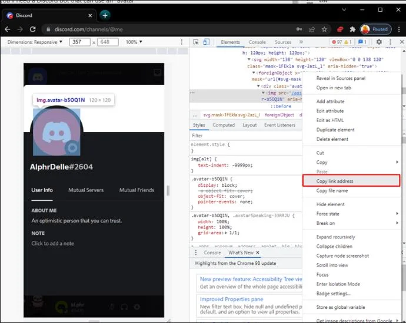The width and height of the screenshot is (406, 323).
Task: Expand the Force state submenu
Action: [352, 214]
